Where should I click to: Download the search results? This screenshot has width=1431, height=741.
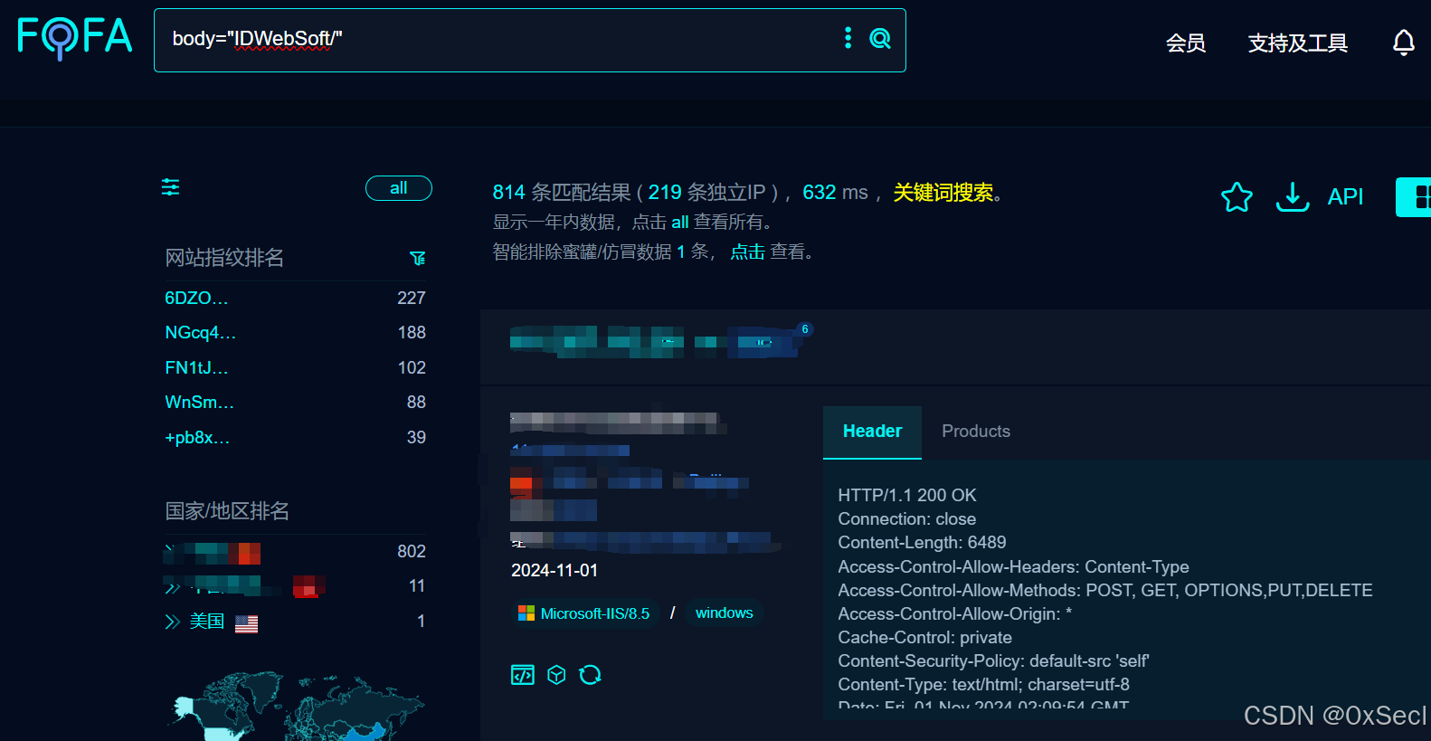(1293, 196)
